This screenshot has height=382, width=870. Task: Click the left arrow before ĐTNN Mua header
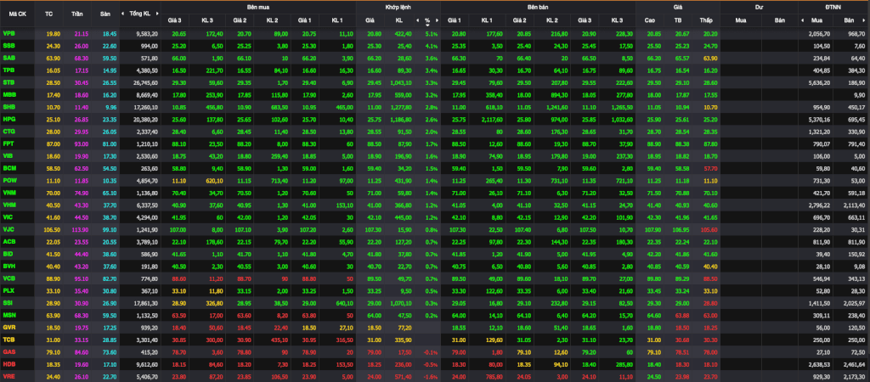(802, 20)
